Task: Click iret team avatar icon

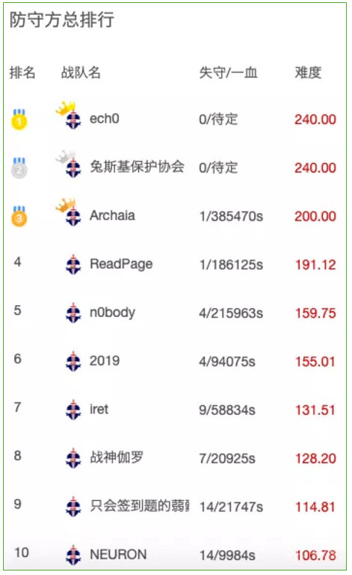Action: 73,409
